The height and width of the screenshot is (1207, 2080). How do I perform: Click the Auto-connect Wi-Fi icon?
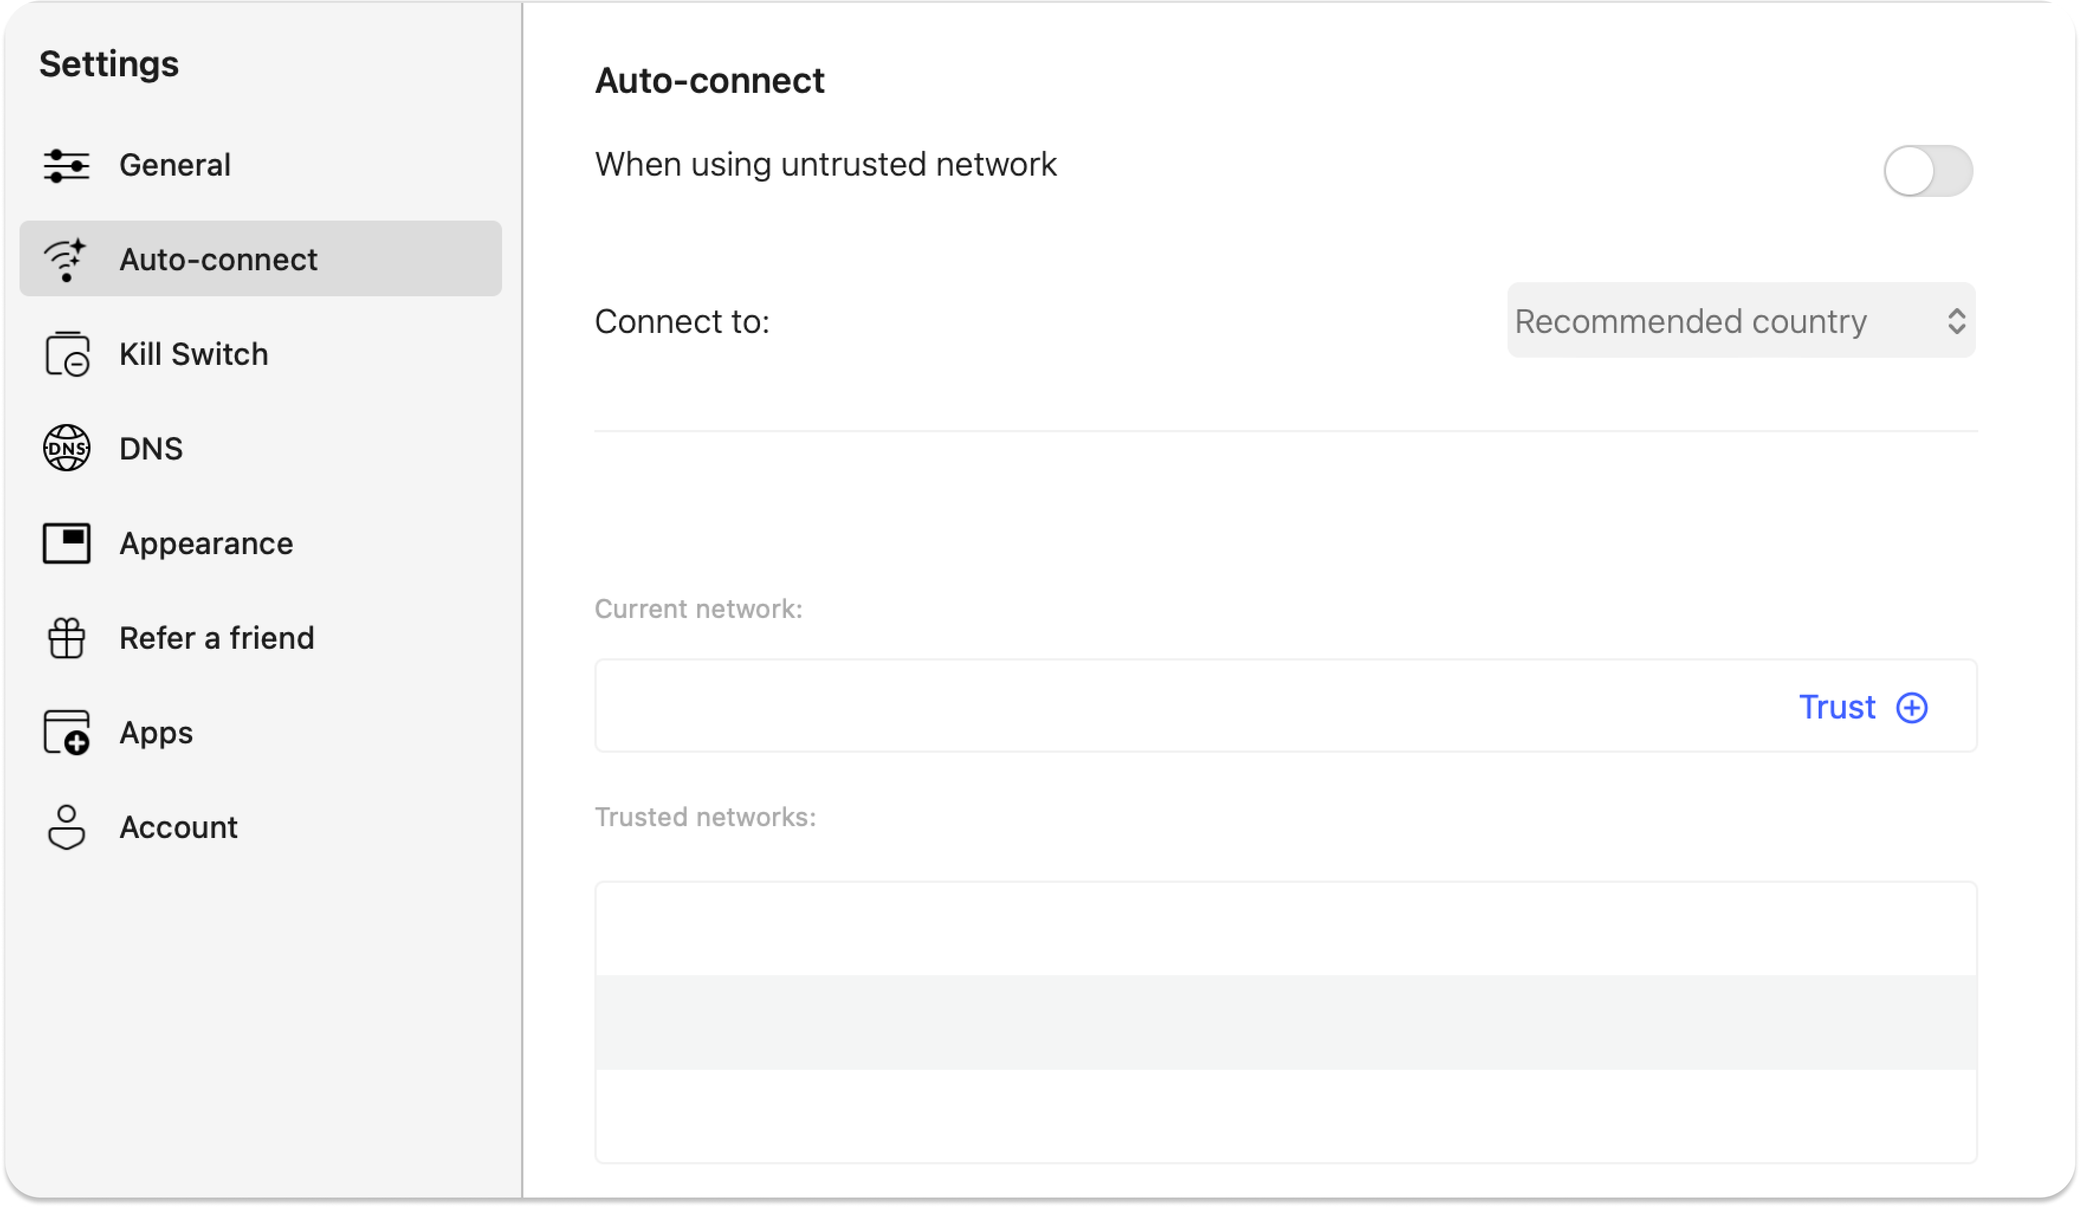point(66,259)
